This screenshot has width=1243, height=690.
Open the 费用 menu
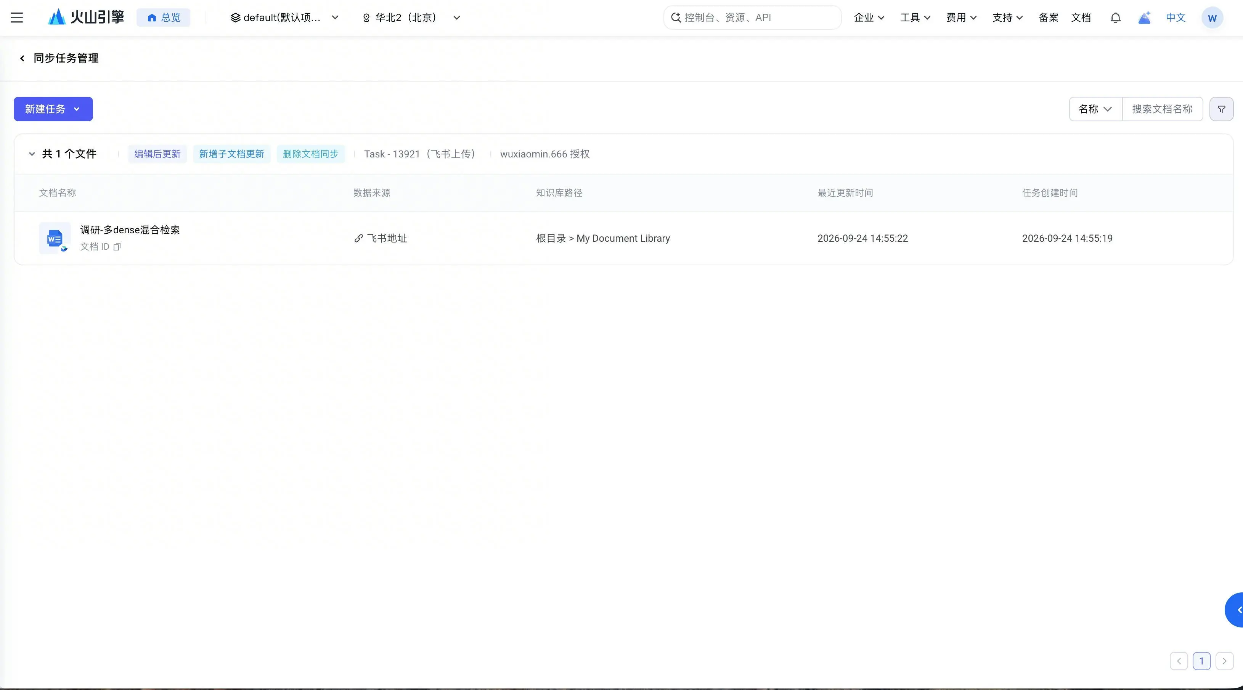point(961,18)
